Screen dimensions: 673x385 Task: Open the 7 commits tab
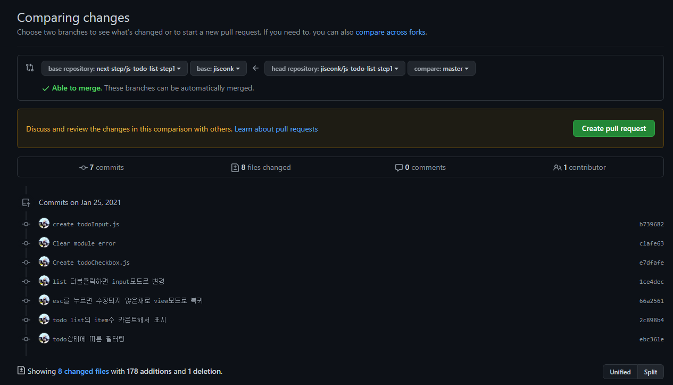101,167
